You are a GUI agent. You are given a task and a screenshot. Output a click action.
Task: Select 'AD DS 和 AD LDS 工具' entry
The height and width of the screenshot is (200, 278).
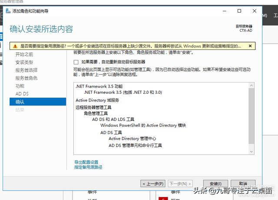(x=113, y=119)
